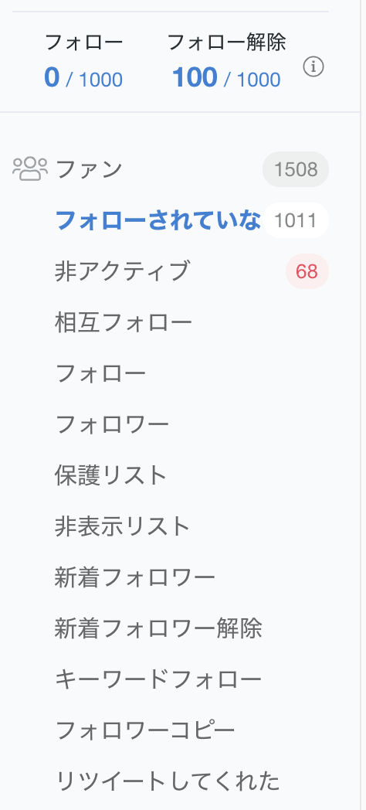Click the 1508 count badge
The height and width of the screenshot is (810, 366).
[x=296, y=169]
